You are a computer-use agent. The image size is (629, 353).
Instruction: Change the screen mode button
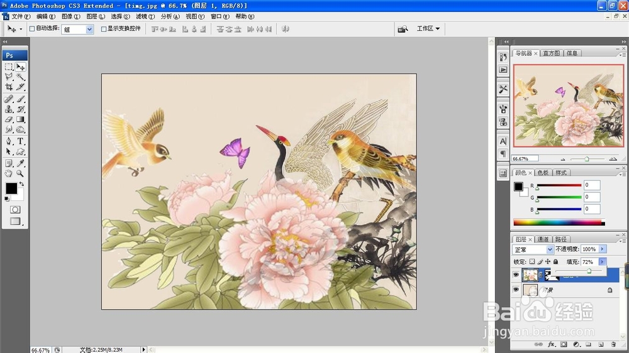pyautogui.click(x=15, y=221)
